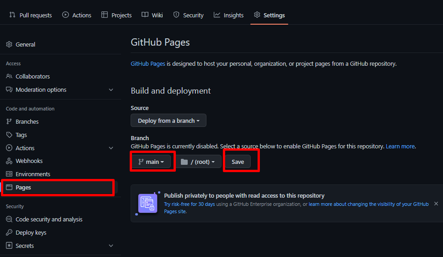Open learn more about changing visibility link
Image resolution: width=443 pixels, height=257 pixels.
(x=296, y=208)
